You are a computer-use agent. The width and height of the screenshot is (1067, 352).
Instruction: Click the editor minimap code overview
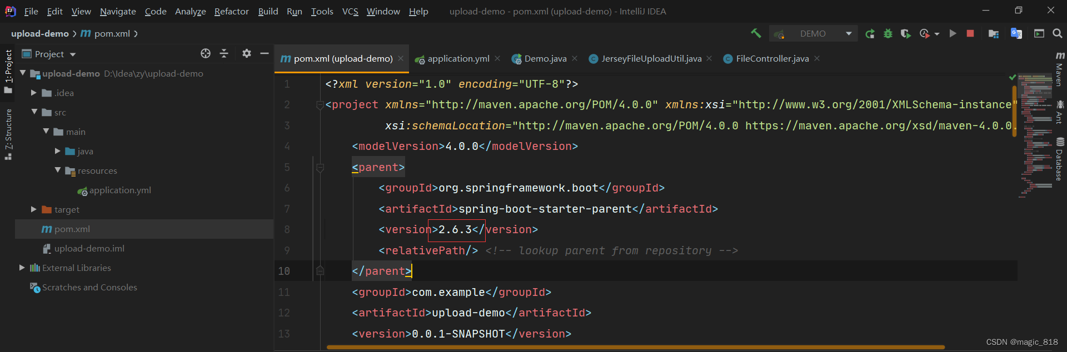pos(1035,136)
